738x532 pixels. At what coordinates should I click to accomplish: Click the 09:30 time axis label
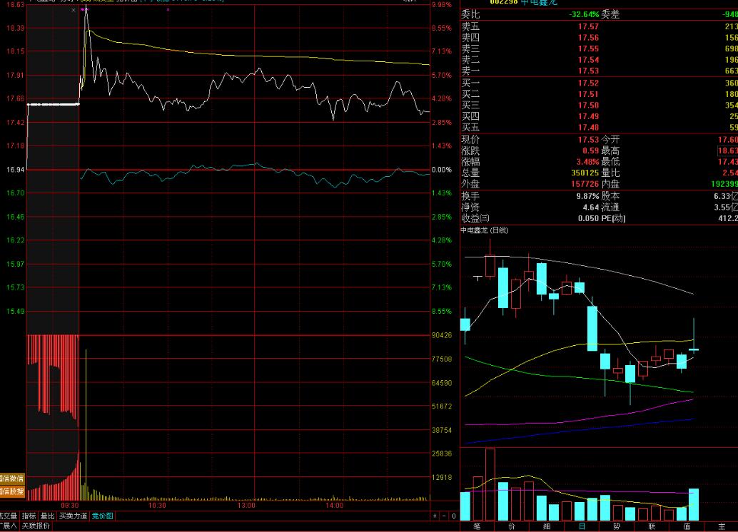click(70, 505)
